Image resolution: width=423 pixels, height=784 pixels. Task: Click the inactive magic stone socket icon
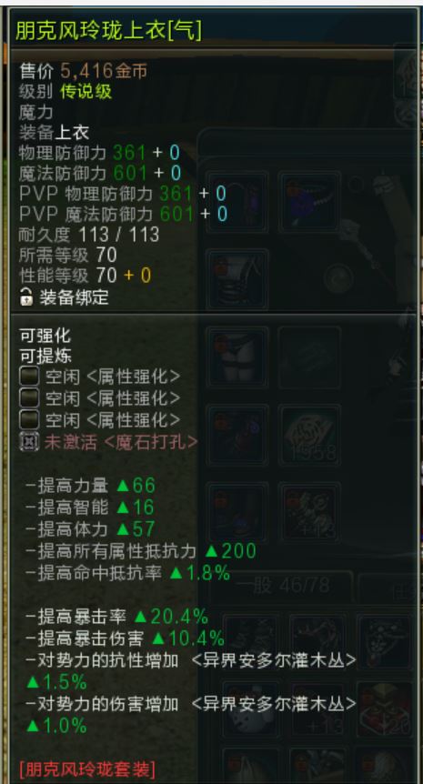point(29,441)
